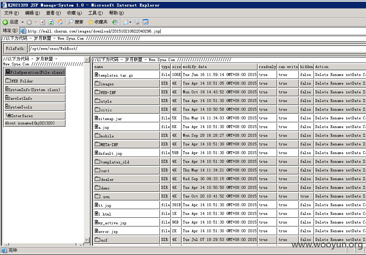Open the Favorites (收藏夹) toolbar button
The width and height of the screenshot is (366, 255).
98,22
